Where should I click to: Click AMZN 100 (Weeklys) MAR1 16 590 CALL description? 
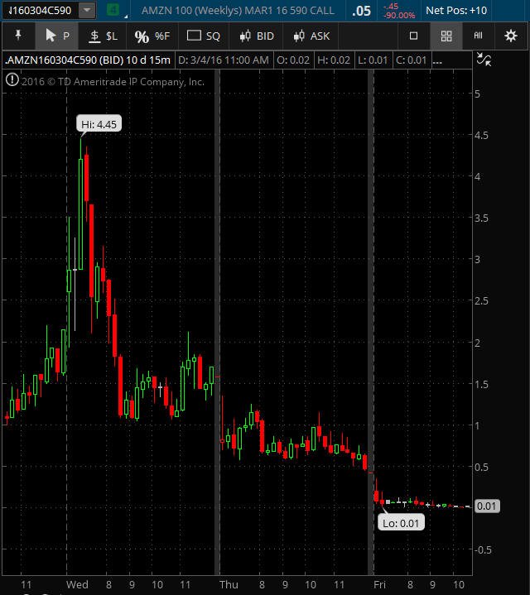tap(238, 11)
